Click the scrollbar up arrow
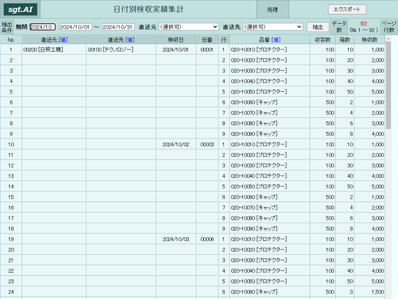 [x=389, y=38]
